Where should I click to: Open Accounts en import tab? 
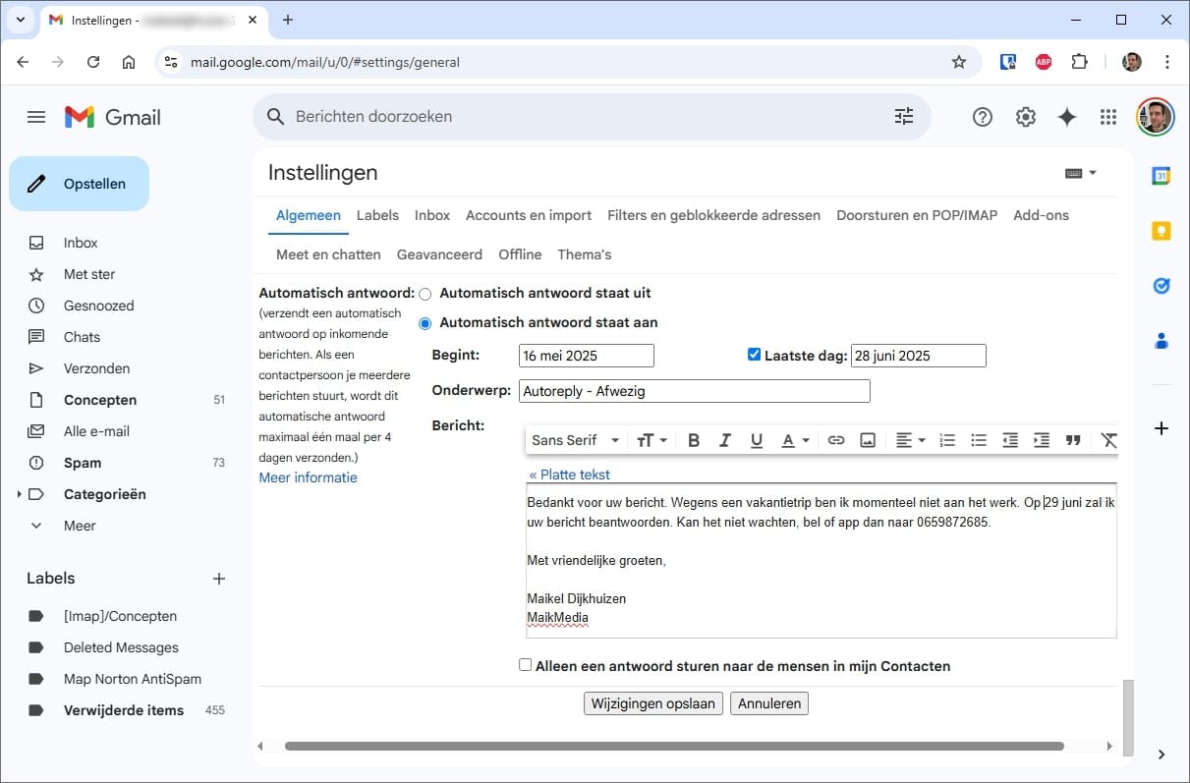click(529, 215)
